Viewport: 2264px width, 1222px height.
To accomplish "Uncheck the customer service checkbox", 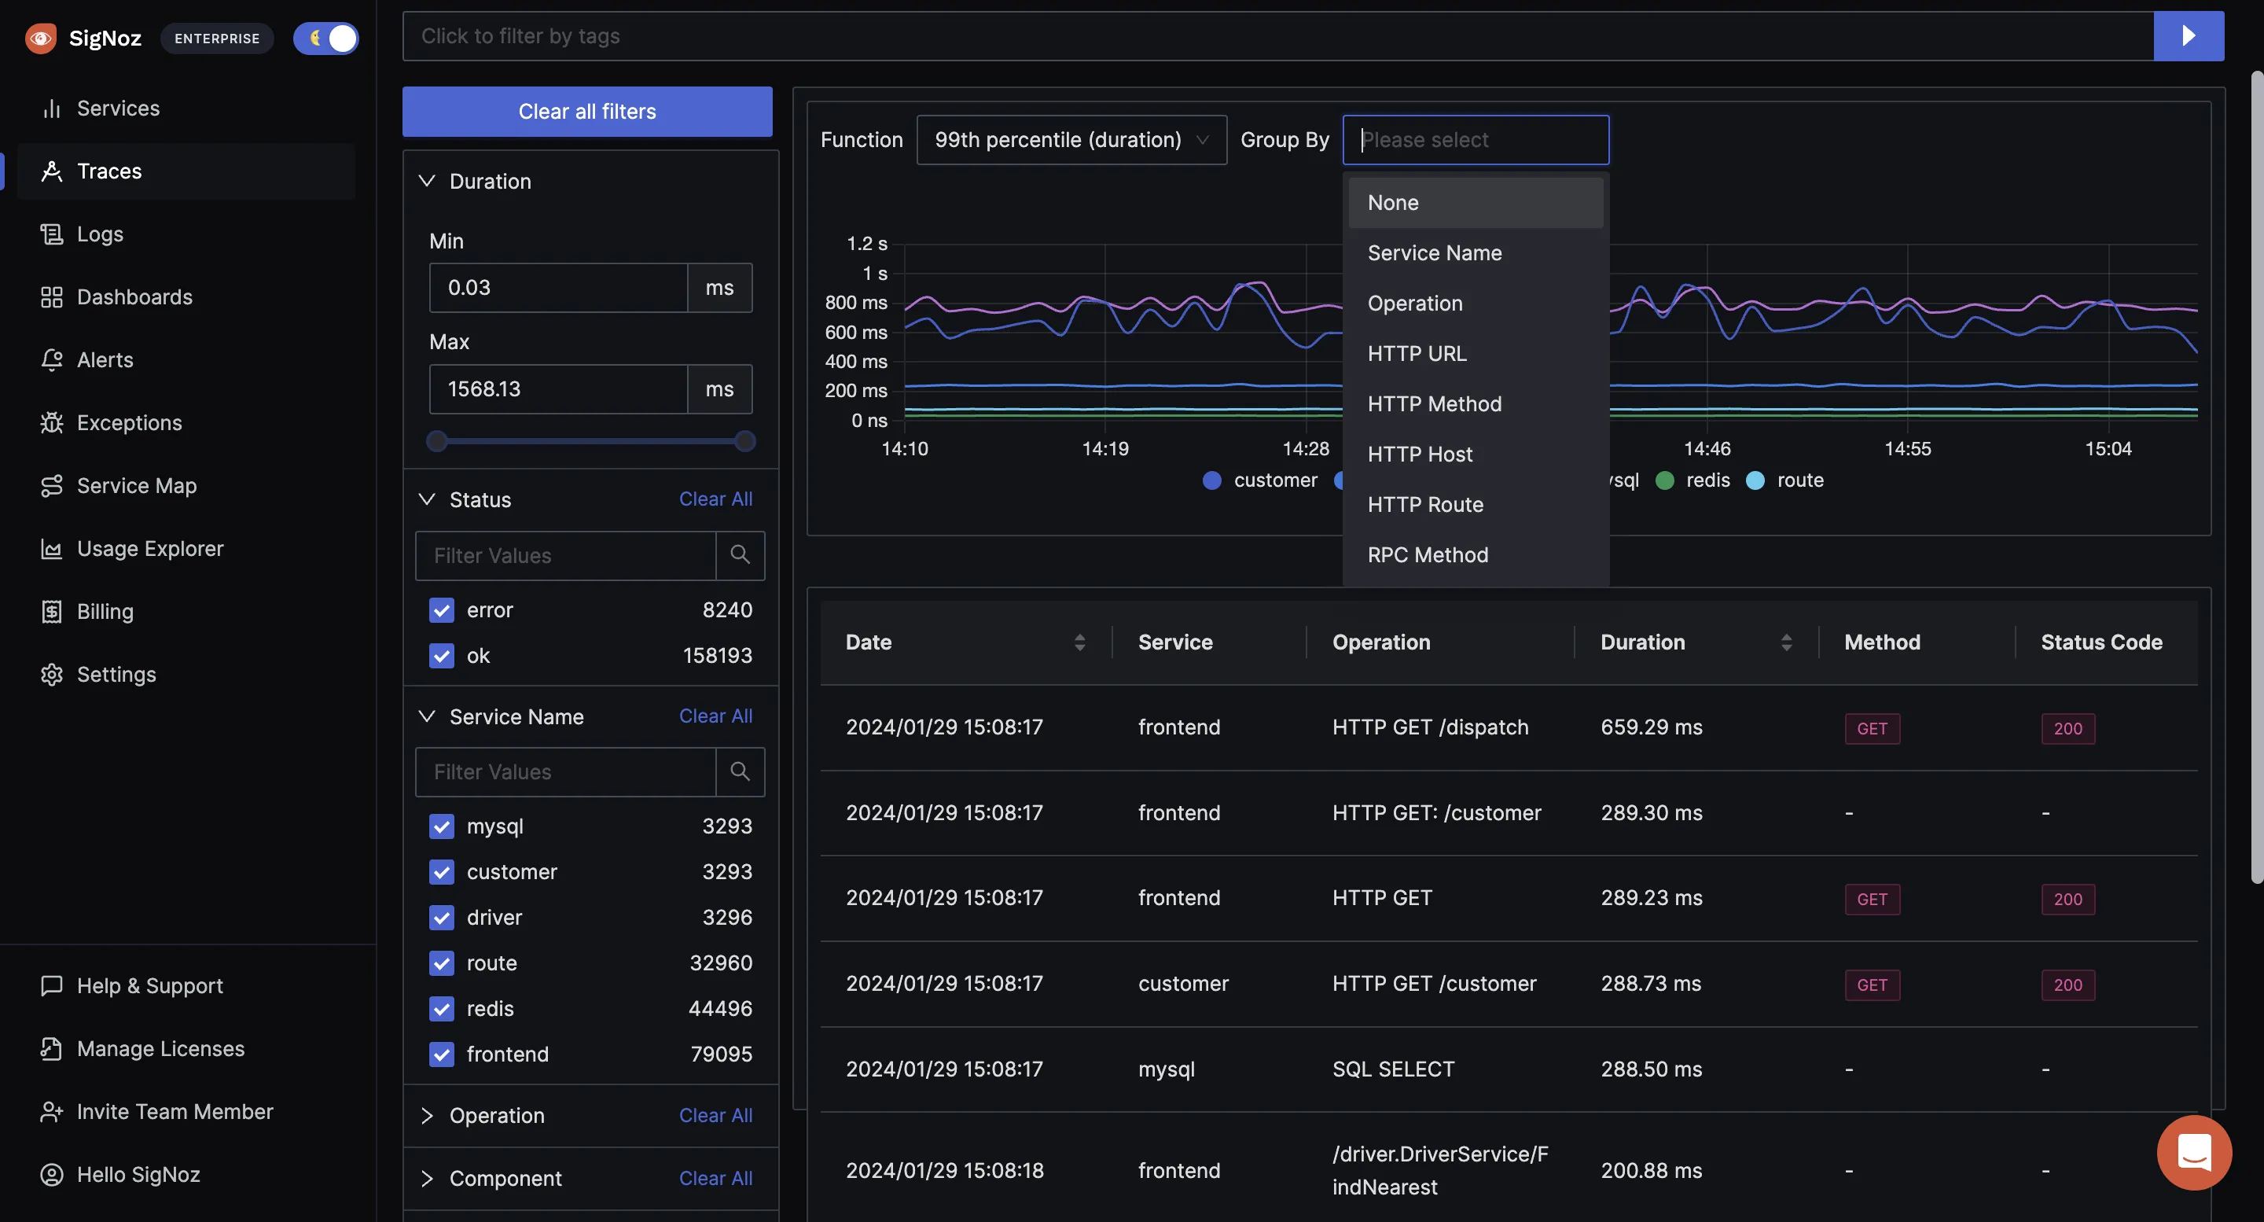I will (x=441, y=872).
